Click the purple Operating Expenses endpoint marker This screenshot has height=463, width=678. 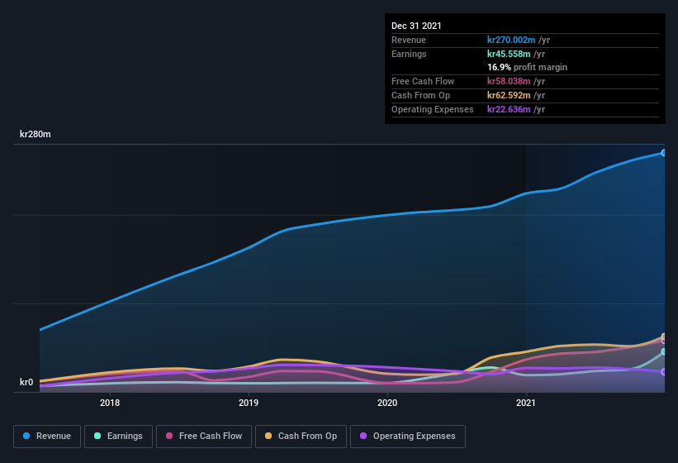(664, 372)
